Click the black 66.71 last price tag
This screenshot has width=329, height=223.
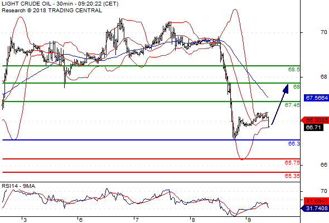click(313, 128)
